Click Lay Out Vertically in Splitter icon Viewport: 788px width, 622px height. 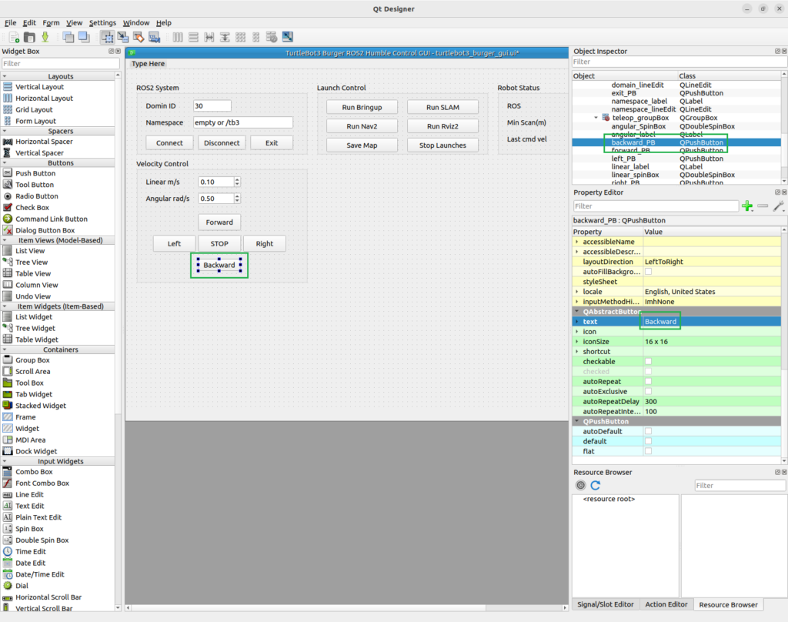tap(225, 37)
